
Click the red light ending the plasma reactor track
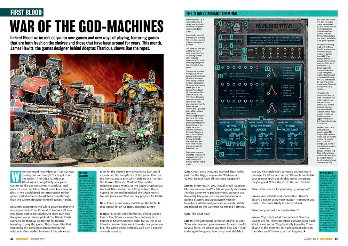[299, 54]
